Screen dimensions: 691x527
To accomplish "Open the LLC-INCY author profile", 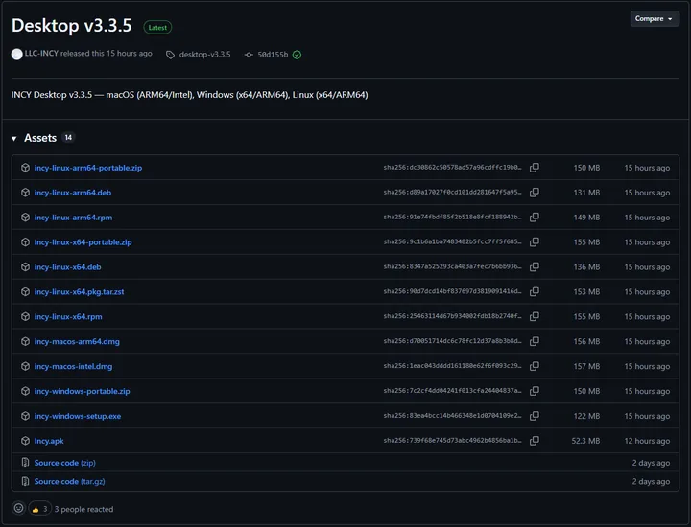I will click(x=41, y=54).
